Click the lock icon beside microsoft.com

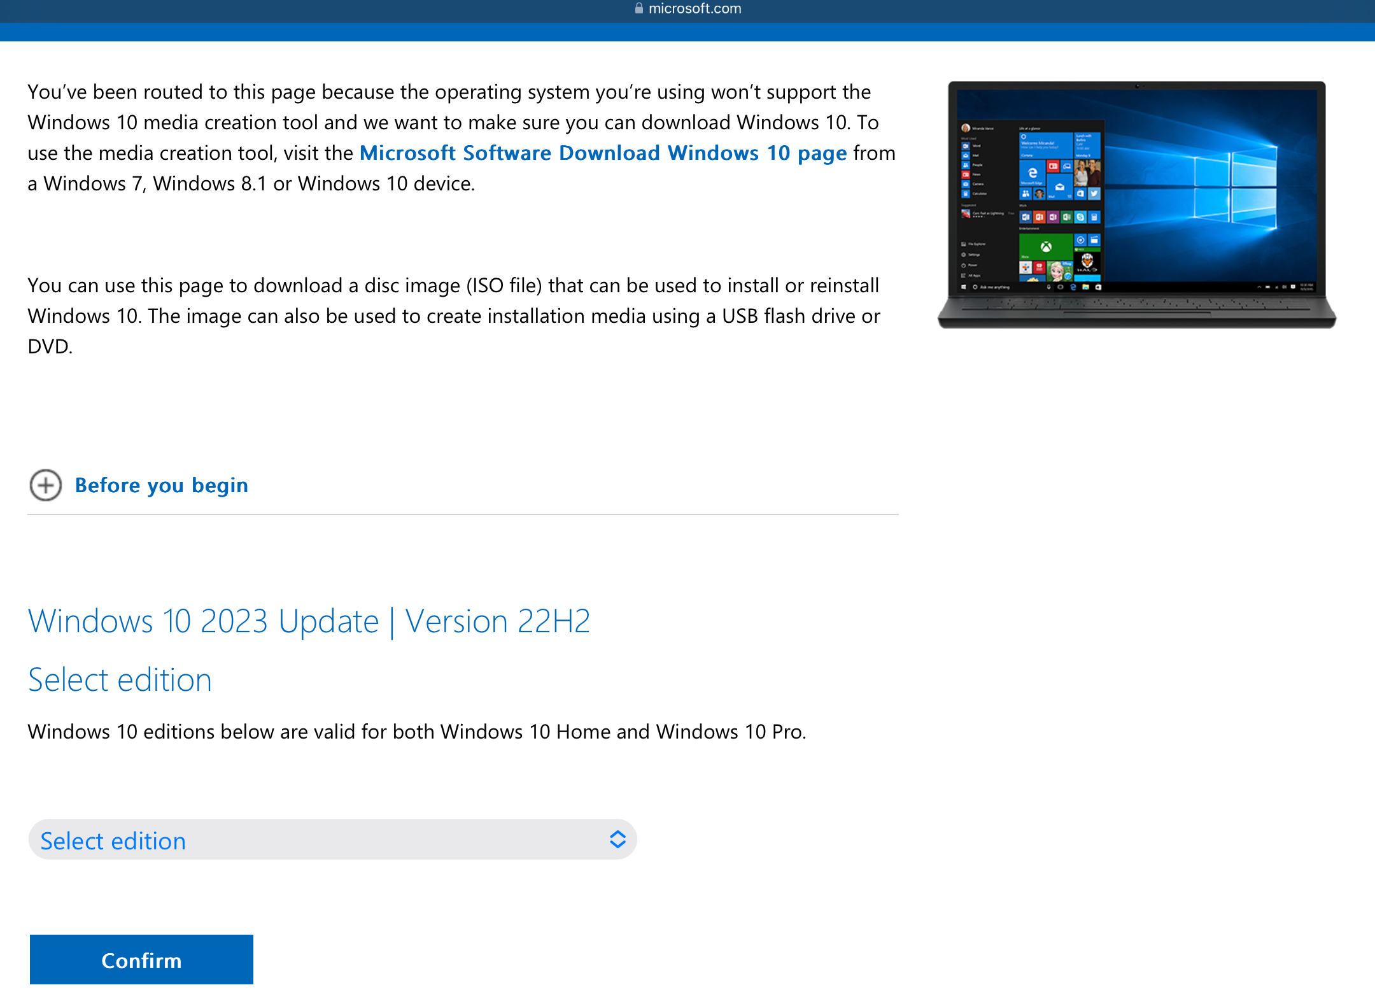638,9
